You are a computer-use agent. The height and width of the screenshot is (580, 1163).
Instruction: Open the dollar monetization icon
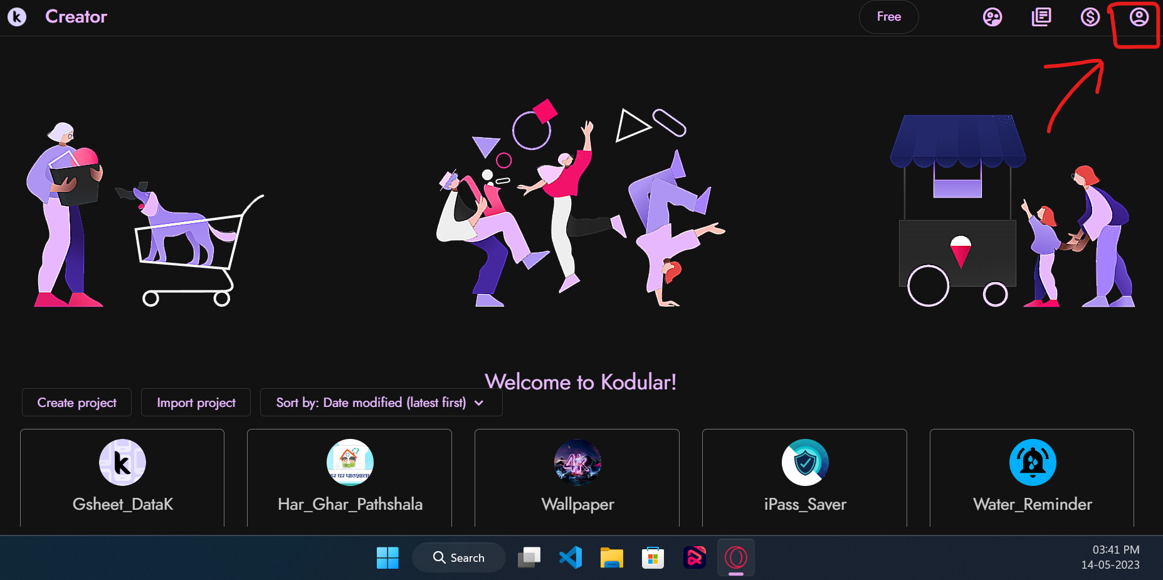click(1090, 17)
